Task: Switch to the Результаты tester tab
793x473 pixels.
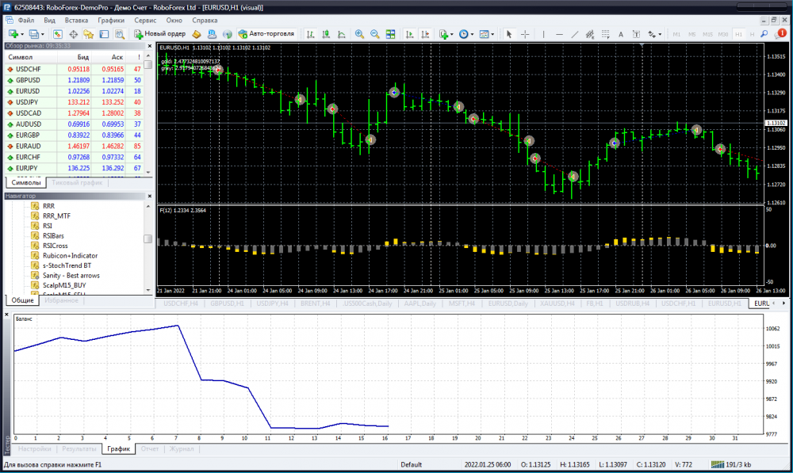Action: point(79,448)
